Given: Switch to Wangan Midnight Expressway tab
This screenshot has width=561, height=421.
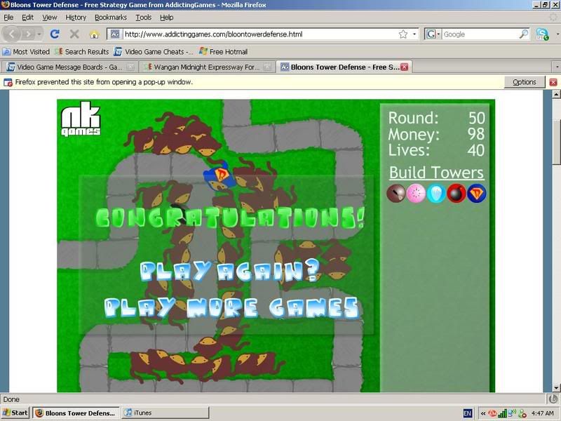Looking at the screenshot, I should 207,67.
